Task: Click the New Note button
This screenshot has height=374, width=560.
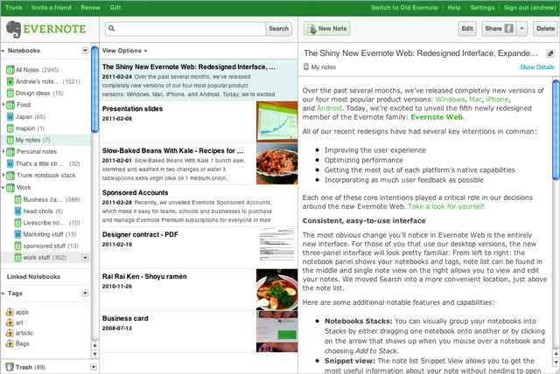Action: pos(326,29)
